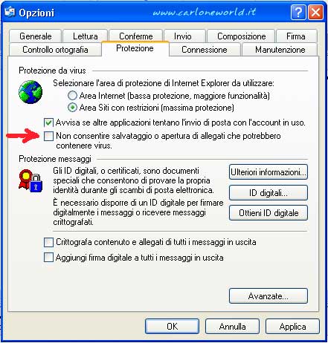The width and height of the screenshot is (328, 343).
Task: Click Ottieni ID digitale button
Action: click(268, 212)
